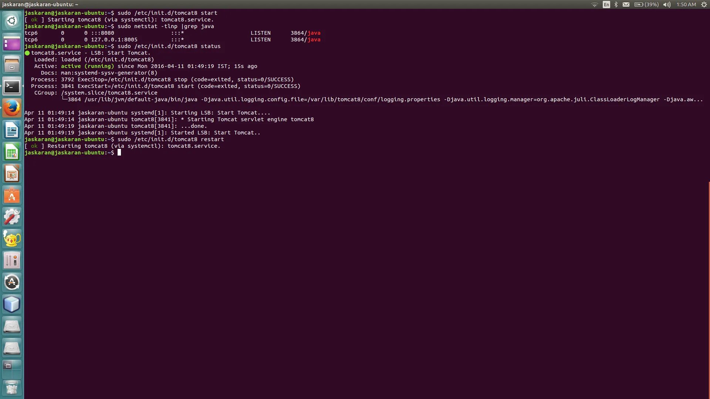The image size is (710, 399).
Task: Launch Ubuntu Software Center icon
Action: coord(12,196)
